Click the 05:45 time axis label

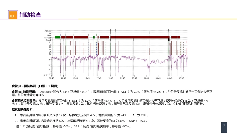tap(170, 78)
